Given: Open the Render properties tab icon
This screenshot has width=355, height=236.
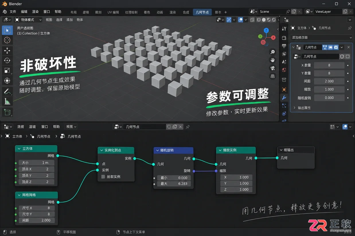Looking at the screenshot, I should coord(284,38).
